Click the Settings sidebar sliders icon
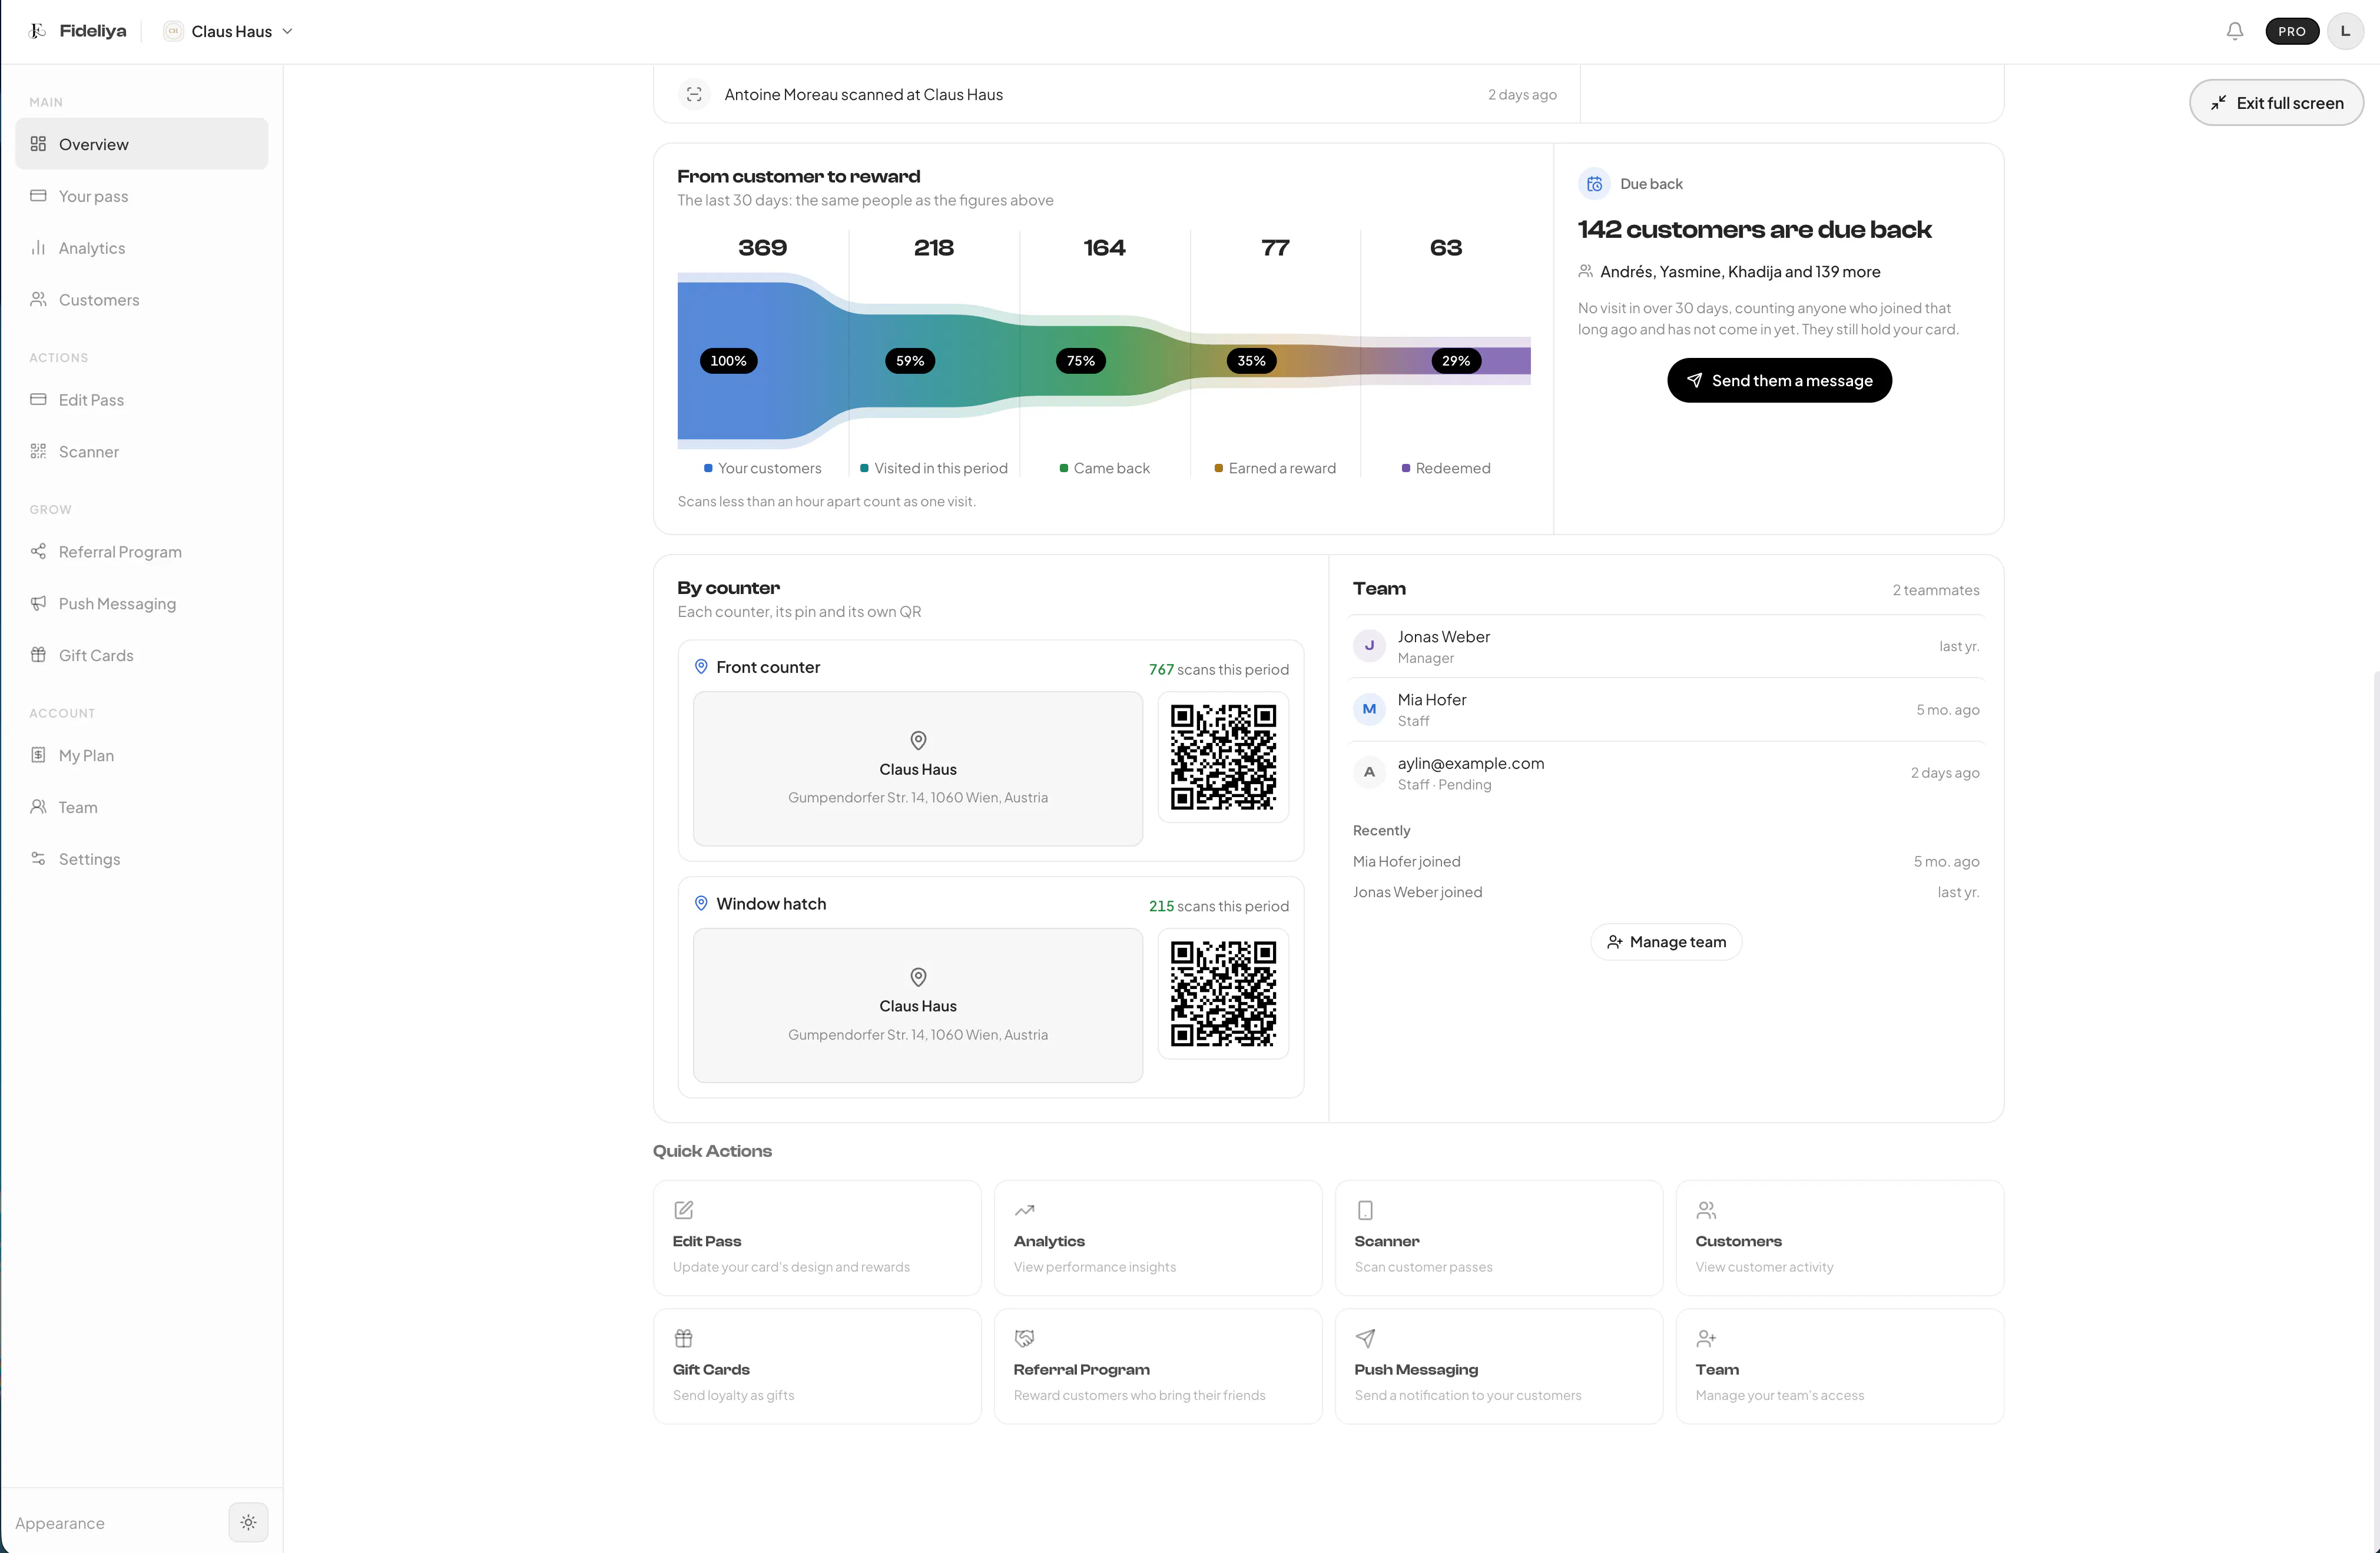The width and height of the screenshot is (2380, 1553). (x=38, y=858)
